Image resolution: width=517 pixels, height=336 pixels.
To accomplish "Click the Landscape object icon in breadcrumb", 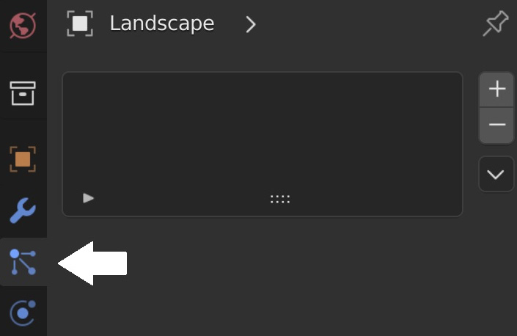I will point(80,23).
